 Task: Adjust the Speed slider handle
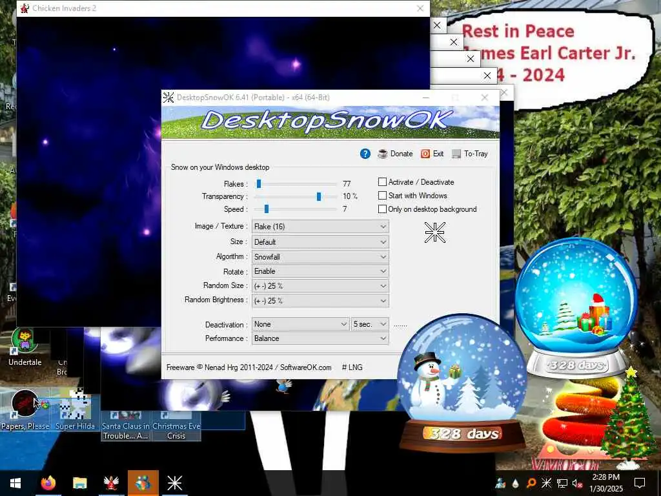coord(267,209)
